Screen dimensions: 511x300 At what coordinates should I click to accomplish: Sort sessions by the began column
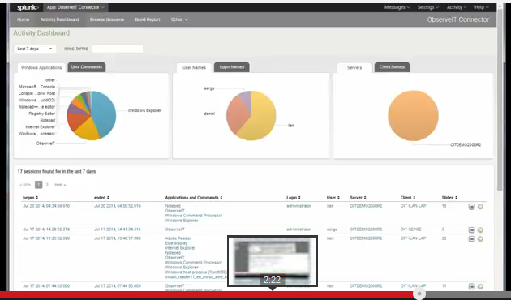pyautogui.click(x=30, y=198)
